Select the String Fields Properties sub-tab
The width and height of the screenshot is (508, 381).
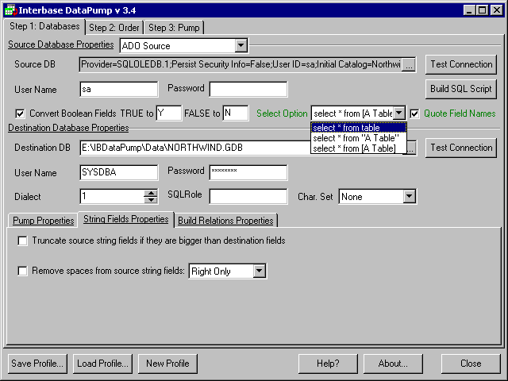[126, 219]
